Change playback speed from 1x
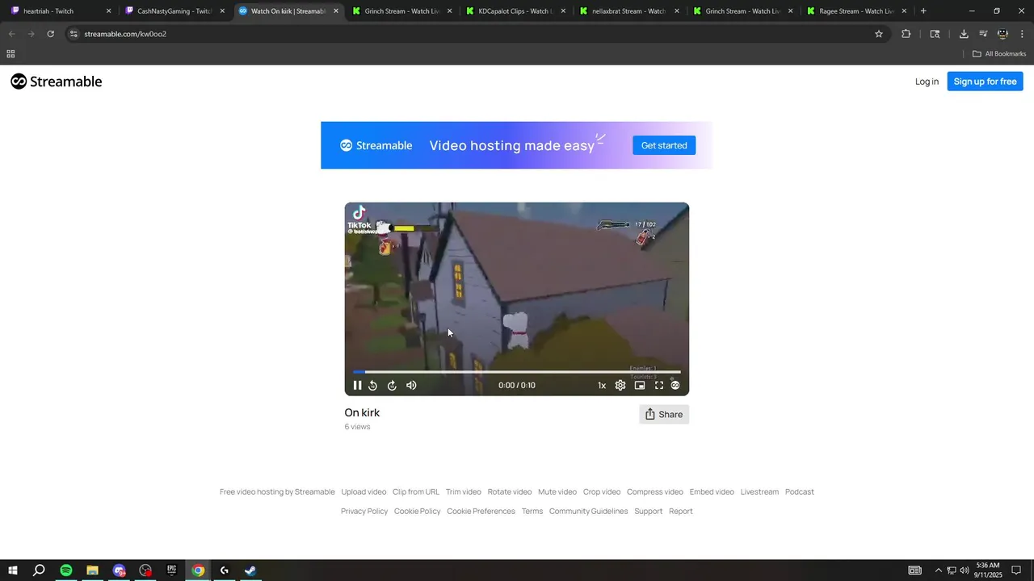The width and height of the screenshot is (1034, 581). (x=602, y=386)
